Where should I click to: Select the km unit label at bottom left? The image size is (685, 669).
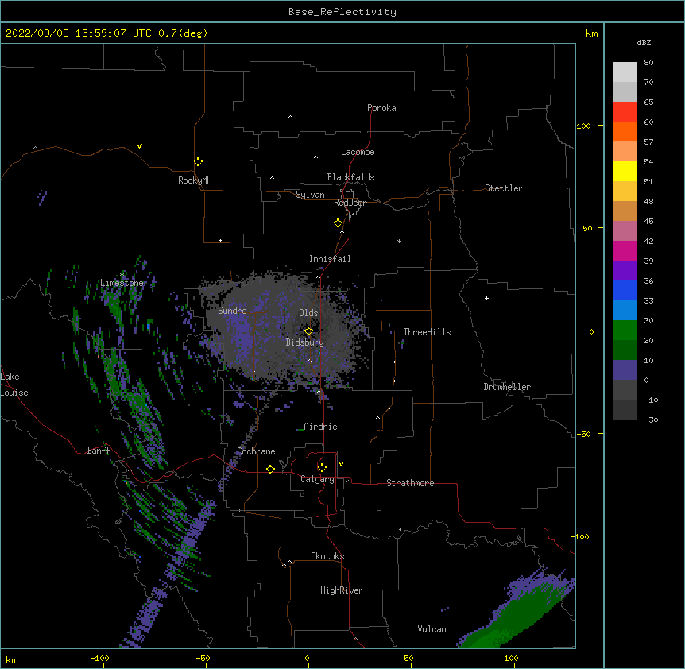coord(12,659)
